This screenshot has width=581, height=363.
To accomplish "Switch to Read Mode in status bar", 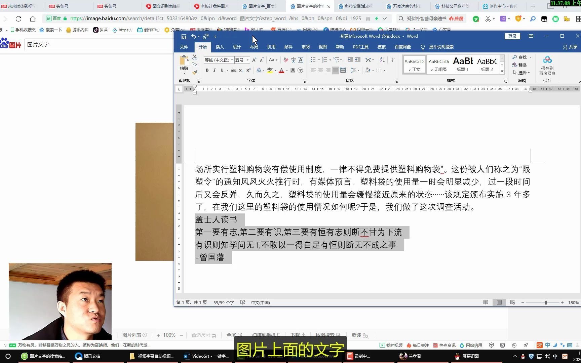I will tap(486, 302).
